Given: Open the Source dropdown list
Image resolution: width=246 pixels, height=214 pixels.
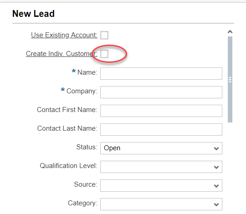Looking at the screenshot, I should (x=161, y=185).
